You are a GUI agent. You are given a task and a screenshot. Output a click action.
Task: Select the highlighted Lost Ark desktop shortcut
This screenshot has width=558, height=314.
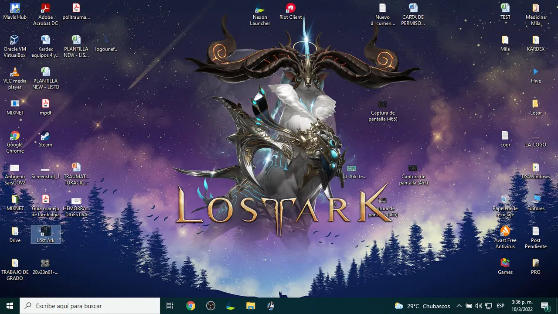click(45, 234)
